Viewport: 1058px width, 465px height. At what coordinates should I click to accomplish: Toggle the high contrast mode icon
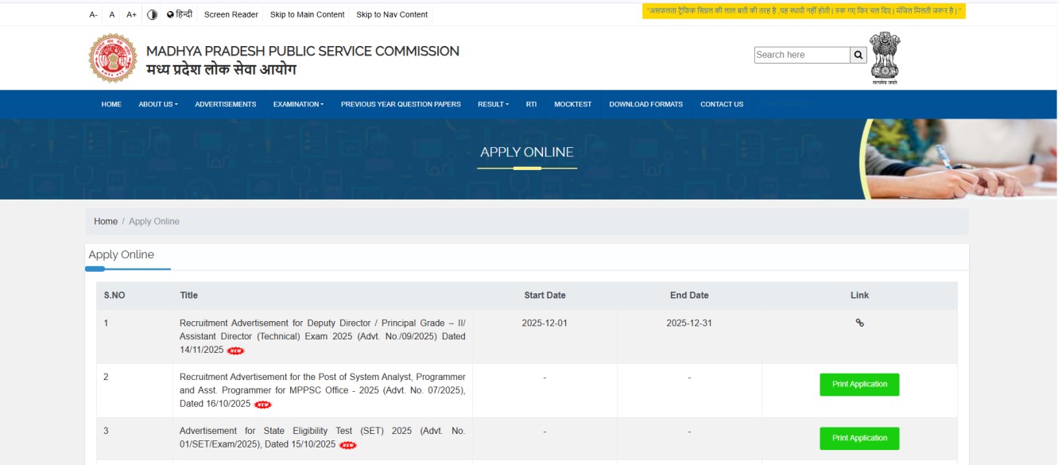[x=151, y=14]
